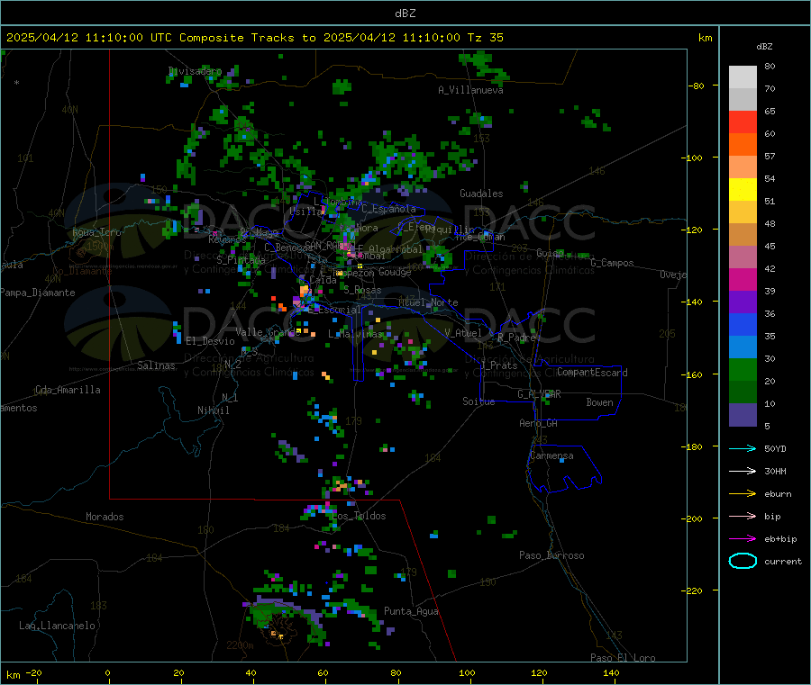The height and width of the screenshot is (685, 811).
Task: Click the R_Padre map label
Action: (516, 338)
